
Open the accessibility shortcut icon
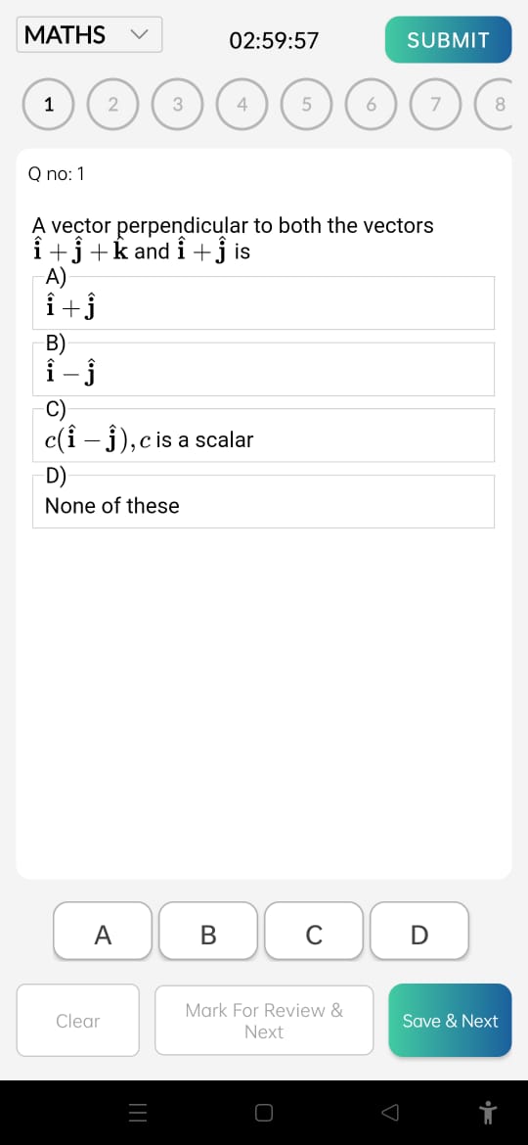pos(487,1113)
